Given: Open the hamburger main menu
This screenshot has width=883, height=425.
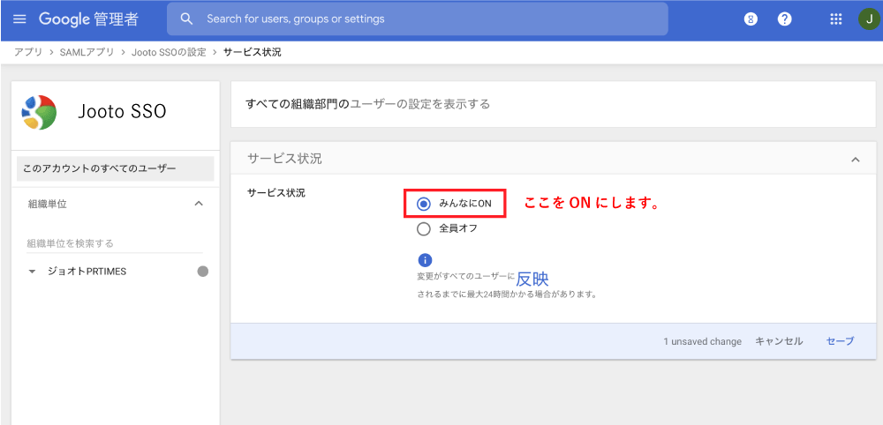Looking at the screenshot, I should (x=19, y=19).
